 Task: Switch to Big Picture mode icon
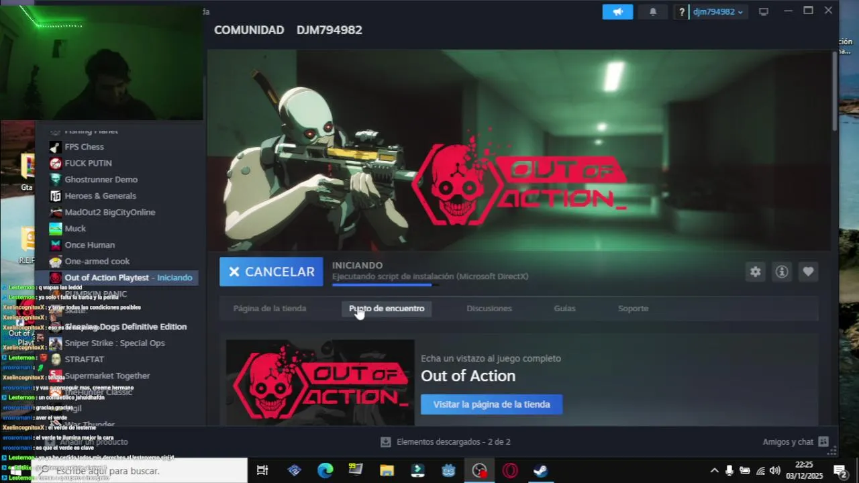click(x=764, y=11)
